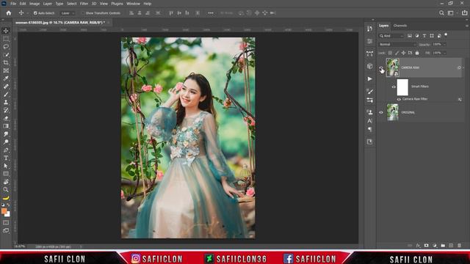Hide the ORIGINAL layer

381,112
